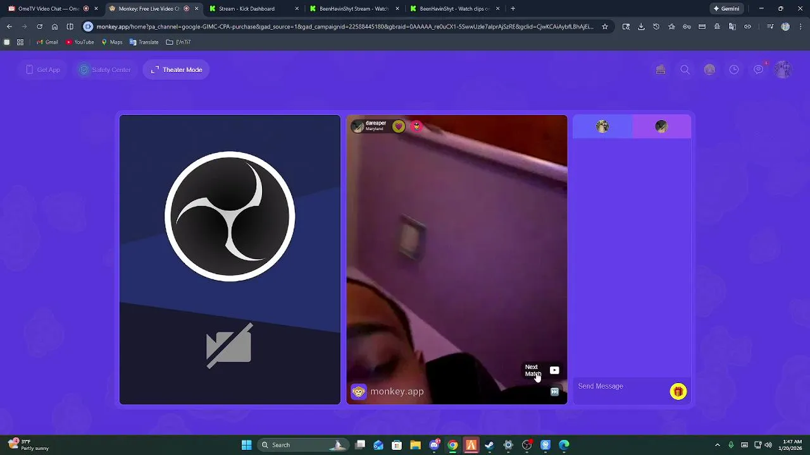Click the pink report icon next to dareaper
The image size is (810, 455).
point(416,126)
